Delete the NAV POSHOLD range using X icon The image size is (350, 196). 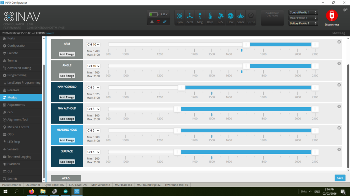pos(339,85)
